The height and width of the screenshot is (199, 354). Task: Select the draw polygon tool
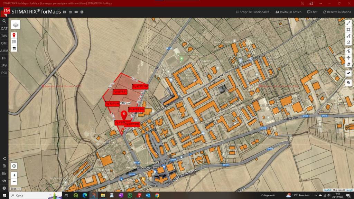348,36
